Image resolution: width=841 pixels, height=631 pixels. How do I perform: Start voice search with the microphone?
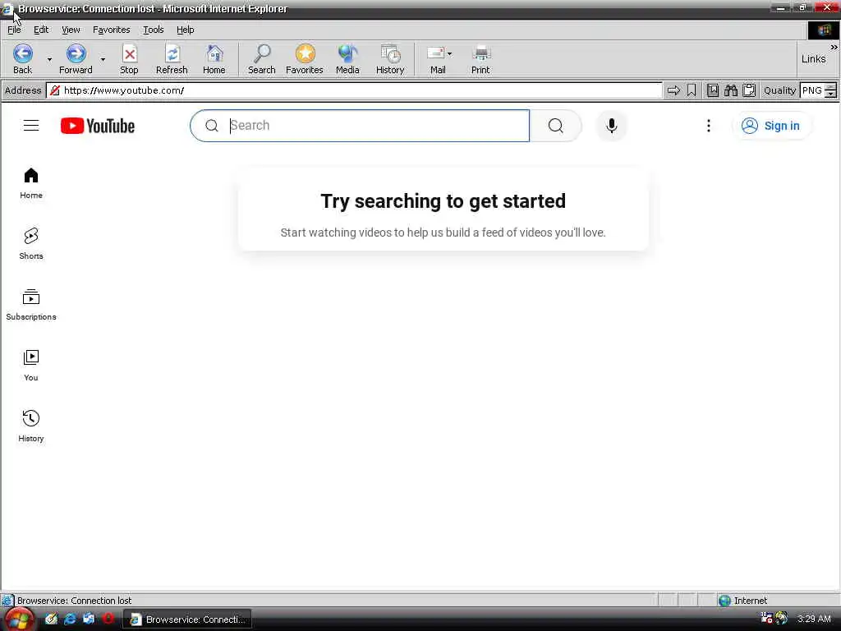click(x=611, y=126)
